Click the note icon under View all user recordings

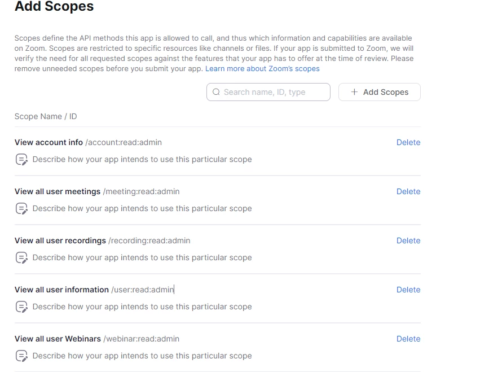click(21, 257)
